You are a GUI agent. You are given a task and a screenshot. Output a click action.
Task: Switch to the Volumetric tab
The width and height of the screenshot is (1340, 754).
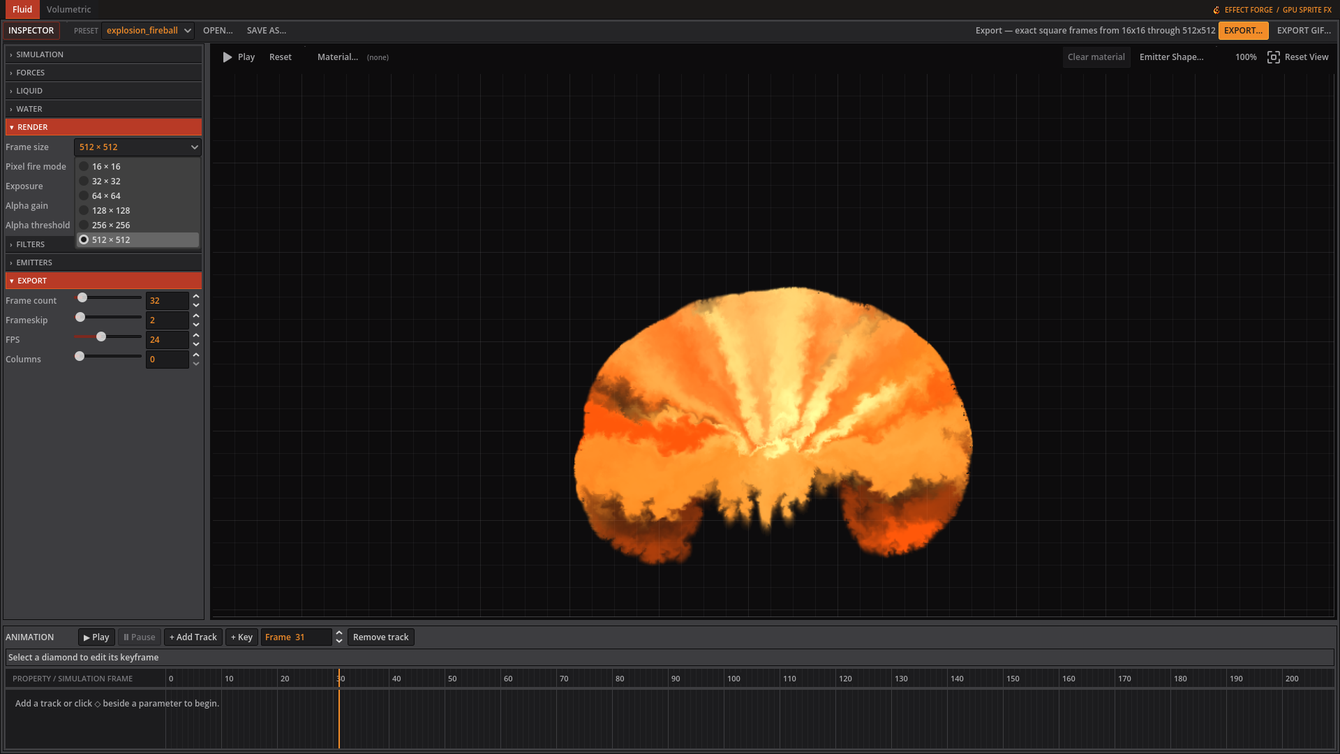[x=68, y=10]
